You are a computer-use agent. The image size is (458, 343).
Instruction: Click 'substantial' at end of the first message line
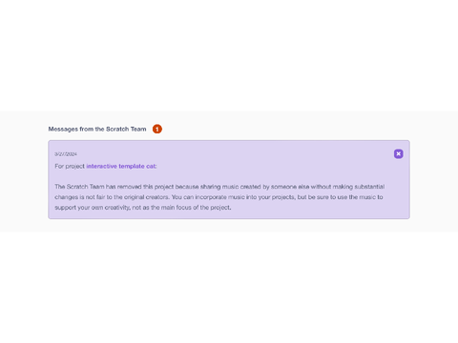pos(369,187)
